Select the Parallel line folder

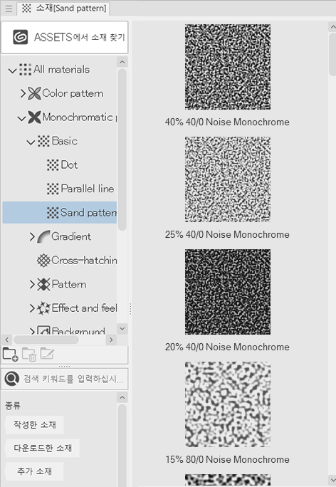click(x=80, y=189)
